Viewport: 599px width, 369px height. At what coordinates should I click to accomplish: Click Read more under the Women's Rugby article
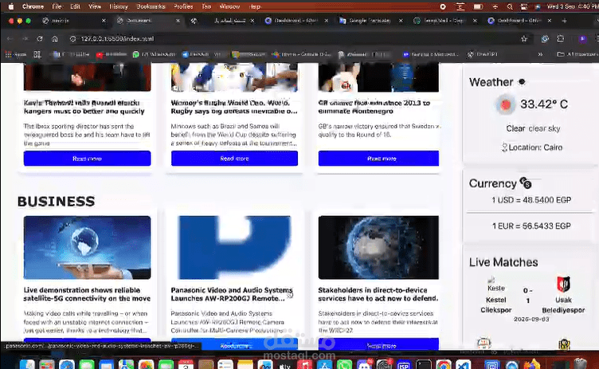pyautogui.click(x=234, y=159)
